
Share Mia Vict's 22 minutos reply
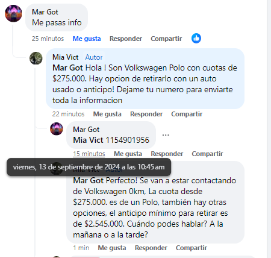187,114
